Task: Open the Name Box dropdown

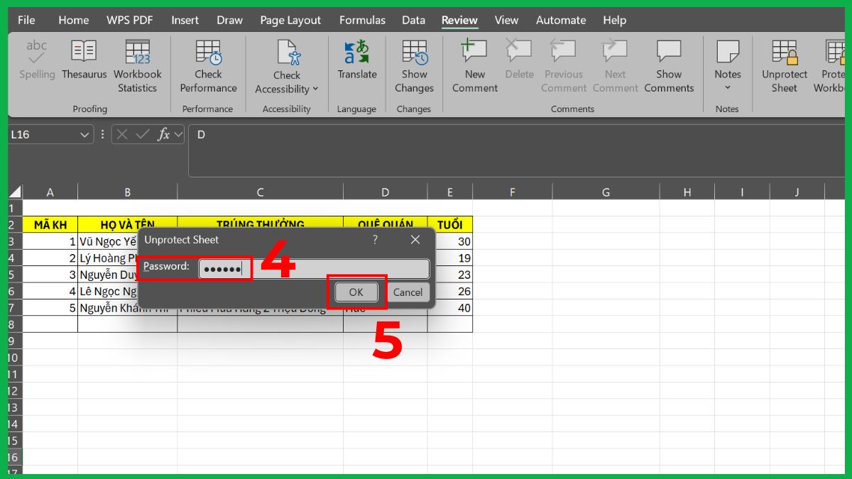Action: tap(84, 134)
